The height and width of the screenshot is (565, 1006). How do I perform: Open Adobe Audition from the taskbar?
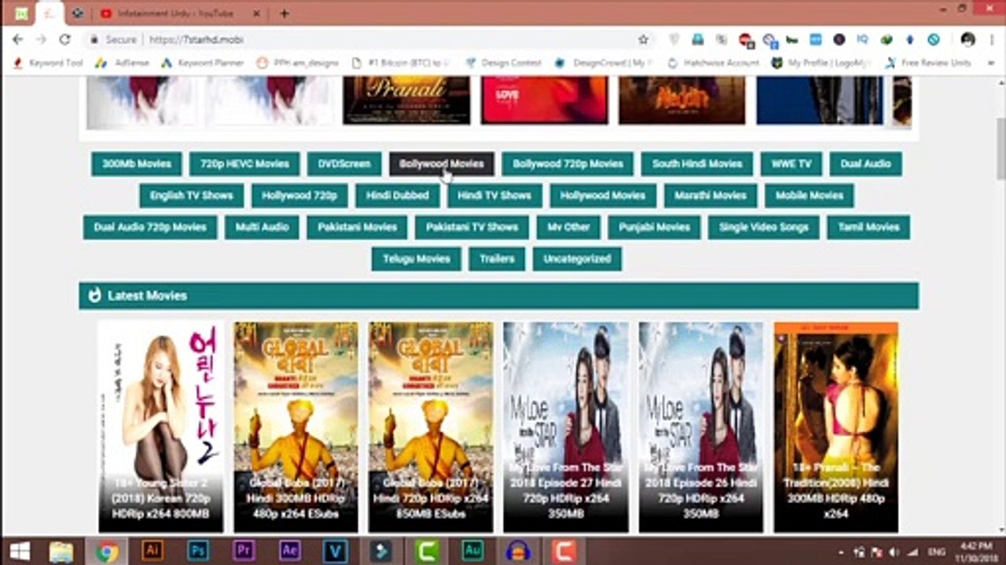click(x=472, y=551)
